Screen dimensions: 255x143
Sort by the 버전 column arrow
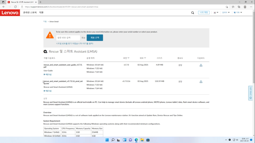pos(128,58)
